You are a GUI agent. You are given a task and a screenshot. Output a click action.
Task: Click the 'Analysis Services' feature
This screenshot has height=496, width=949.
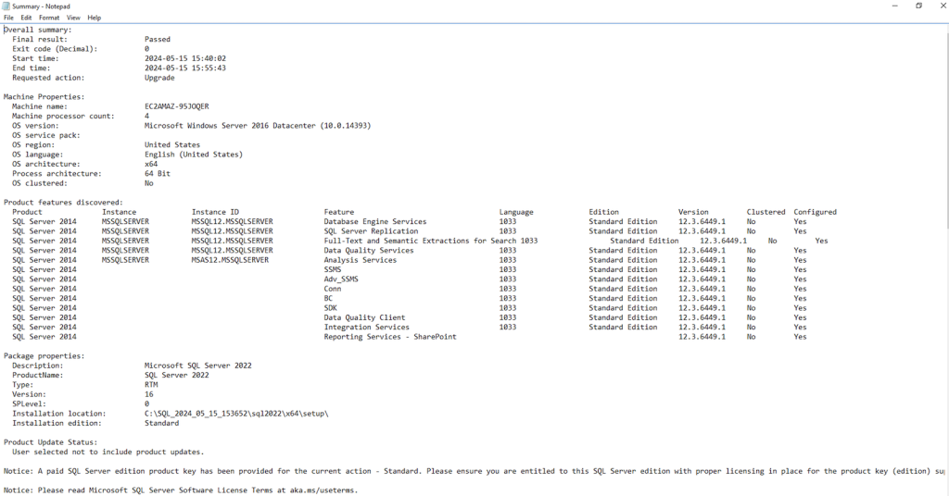click(361, 260)
